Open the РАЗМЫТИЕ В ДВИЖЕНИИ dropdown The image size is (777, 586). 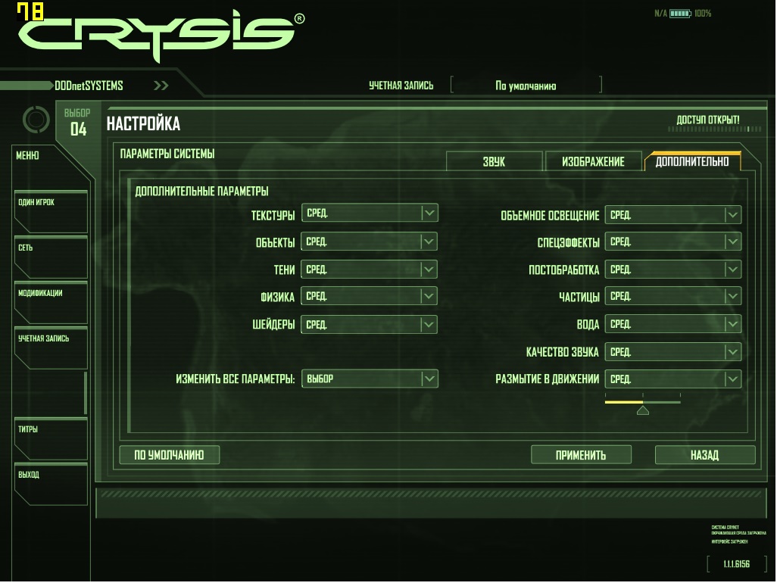coord(673,379)
